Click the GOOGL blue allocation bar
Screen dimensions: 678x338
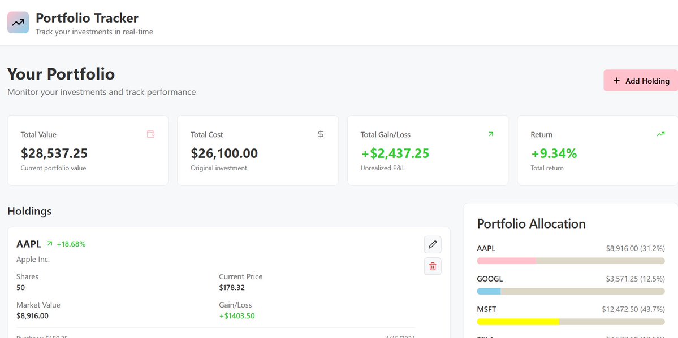[489, 291]
